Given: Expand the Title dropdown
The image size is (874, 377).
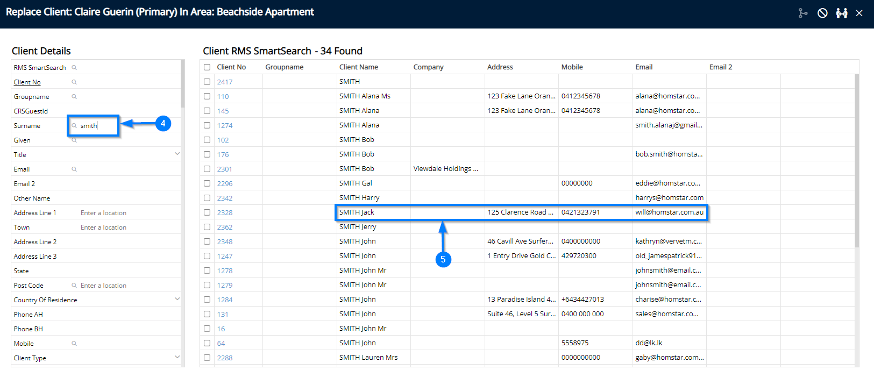Looking at the screenshot, I should [177, 154].
